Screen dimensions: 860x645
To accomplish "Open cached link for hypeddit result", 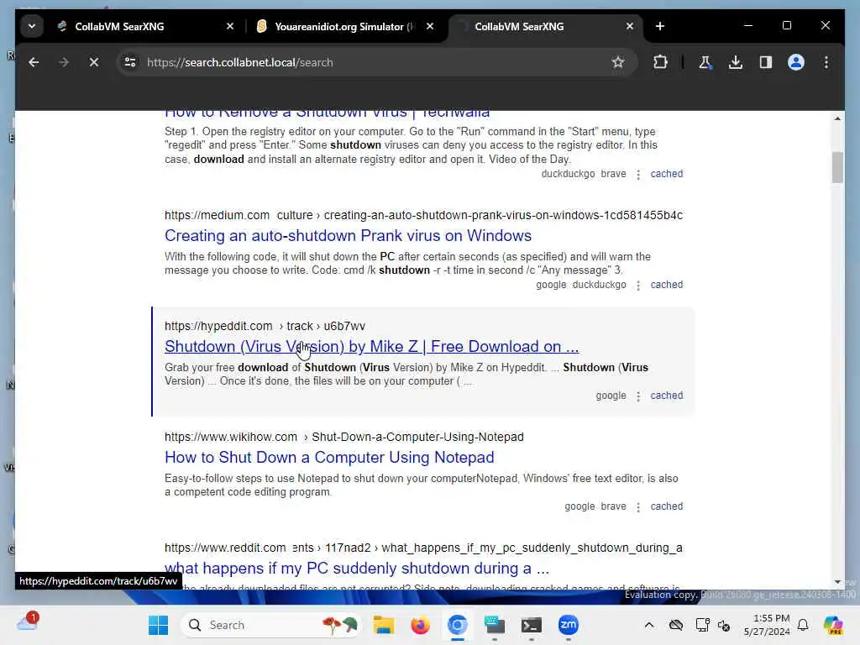I will coord(666,396).
